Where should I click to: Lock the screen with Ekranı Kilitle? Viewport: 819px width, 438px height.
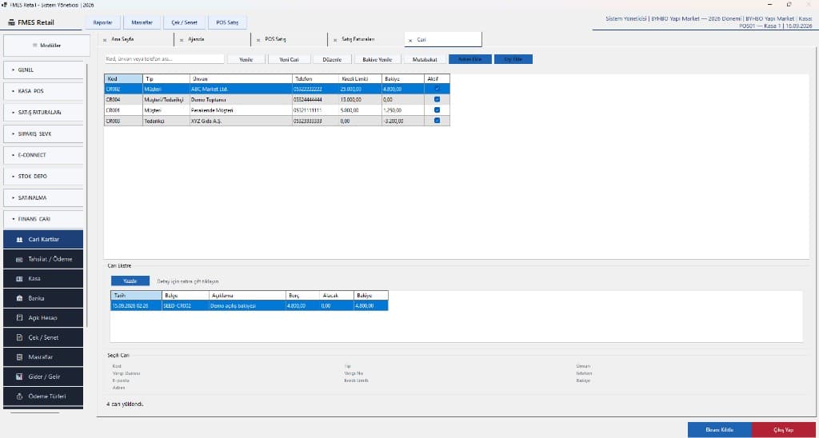720,430
